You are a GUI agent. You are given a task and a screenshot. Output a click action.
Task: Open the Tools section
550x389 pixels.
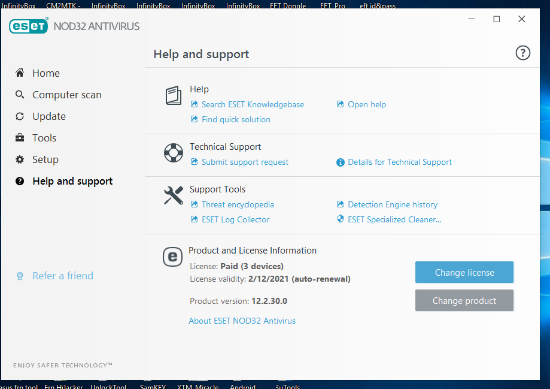coord(44,138)
